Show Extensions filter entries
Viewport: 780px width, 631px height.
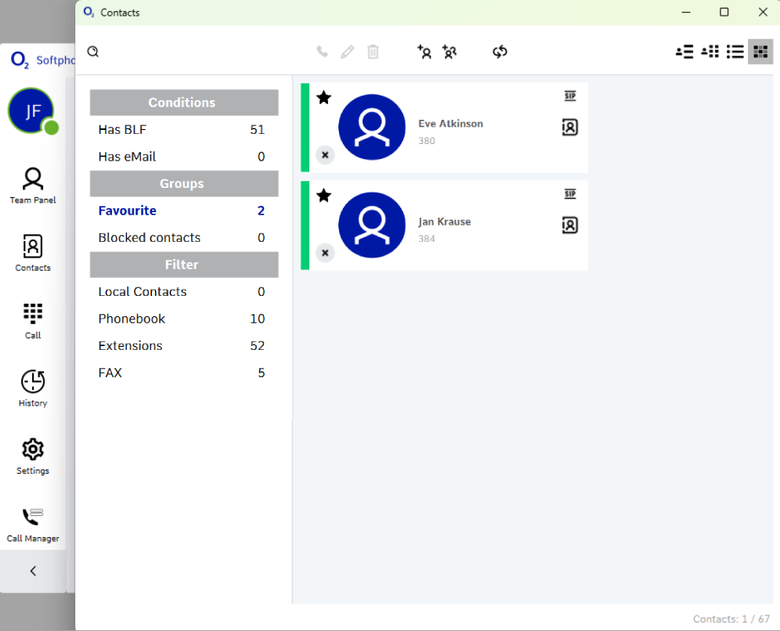click(x=130, y=346)
